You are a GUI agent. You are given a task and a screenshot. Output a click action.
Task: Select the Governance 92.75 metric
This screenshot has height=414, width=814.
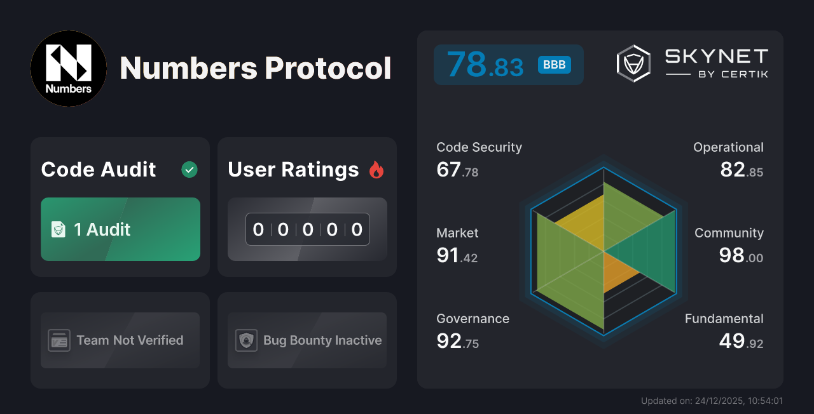[466, 330]
